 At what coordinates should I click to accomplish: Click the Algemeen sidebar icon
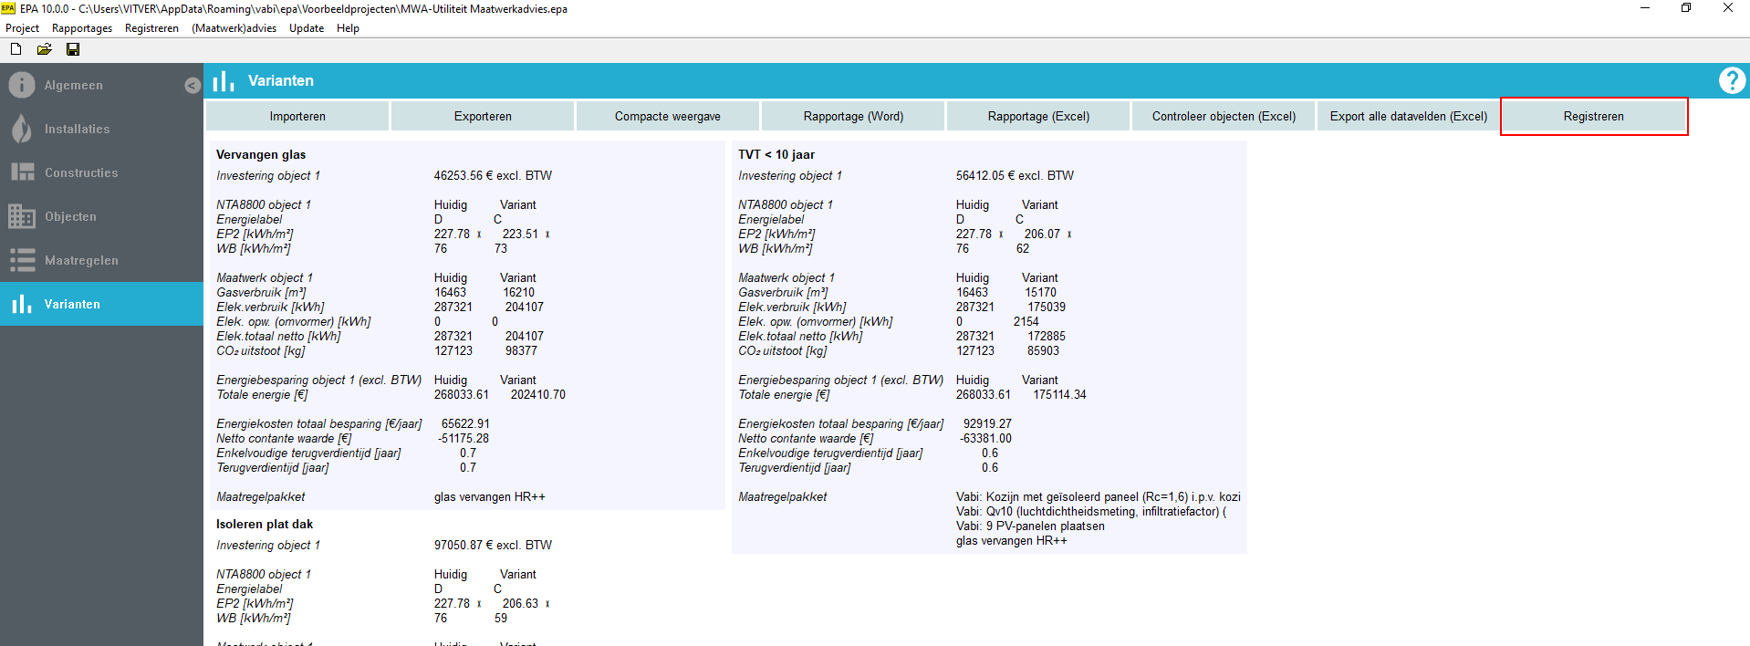pyautogui.click(x=22, y=85)
